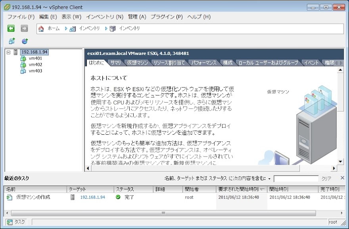
Task: Open the インベントリ (N) menu
Action: point(105,17)
